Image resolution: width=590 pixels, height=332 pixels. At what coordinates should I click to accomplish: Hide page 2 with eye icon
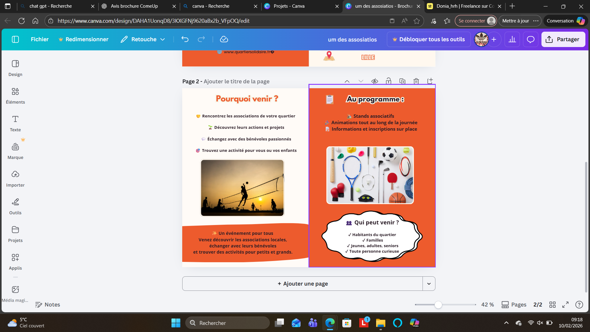(375, 81)
